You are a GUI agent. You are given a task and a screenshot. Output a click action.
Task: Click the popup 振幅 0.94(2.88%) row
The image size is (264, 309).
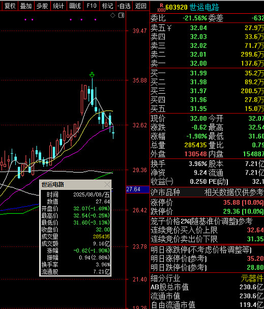76,258
